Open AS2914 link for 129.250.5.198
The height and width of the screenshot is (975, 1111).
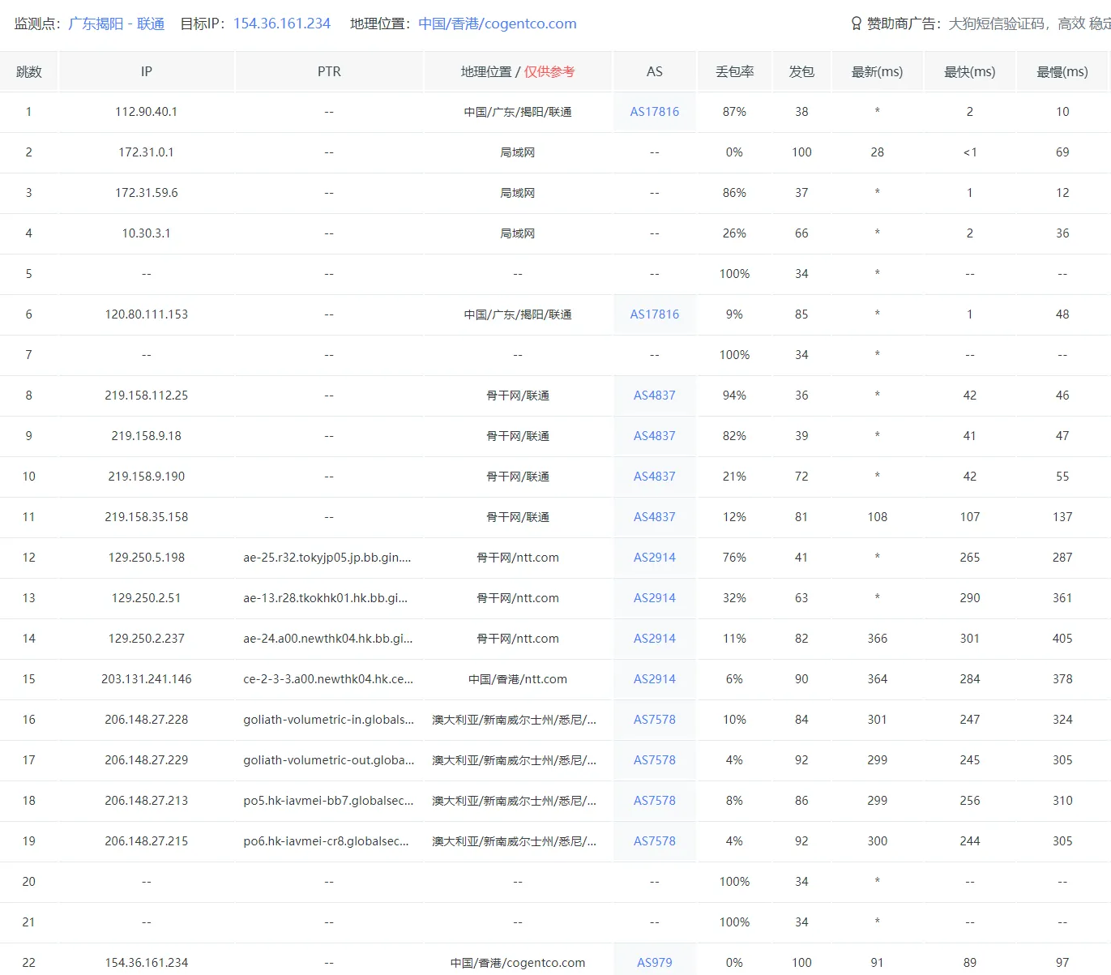click(655, 558)
